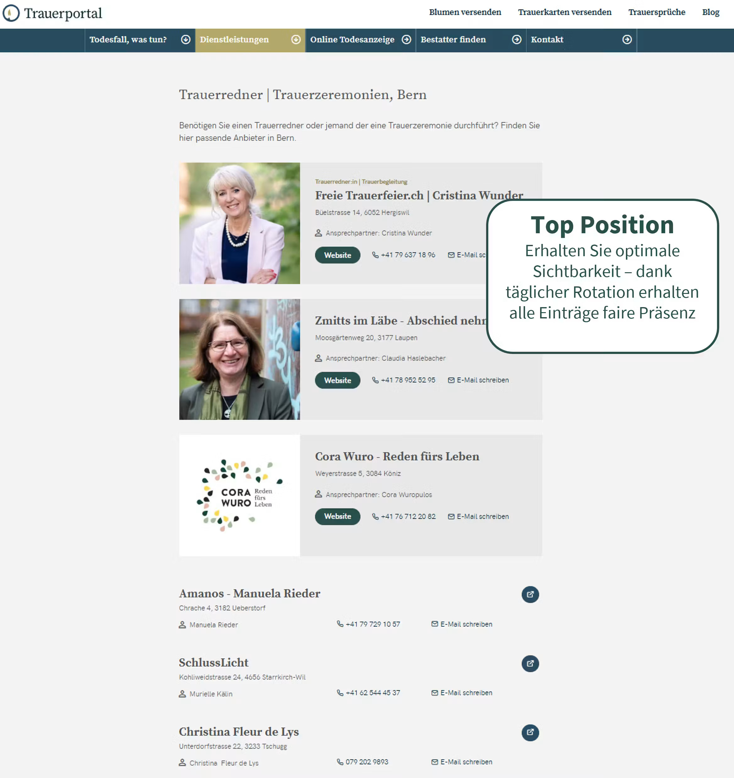The width and height of the screenshot is (734, 778).
Task: Open Bestatter finden menu item
Action: (x=471, y=40)
